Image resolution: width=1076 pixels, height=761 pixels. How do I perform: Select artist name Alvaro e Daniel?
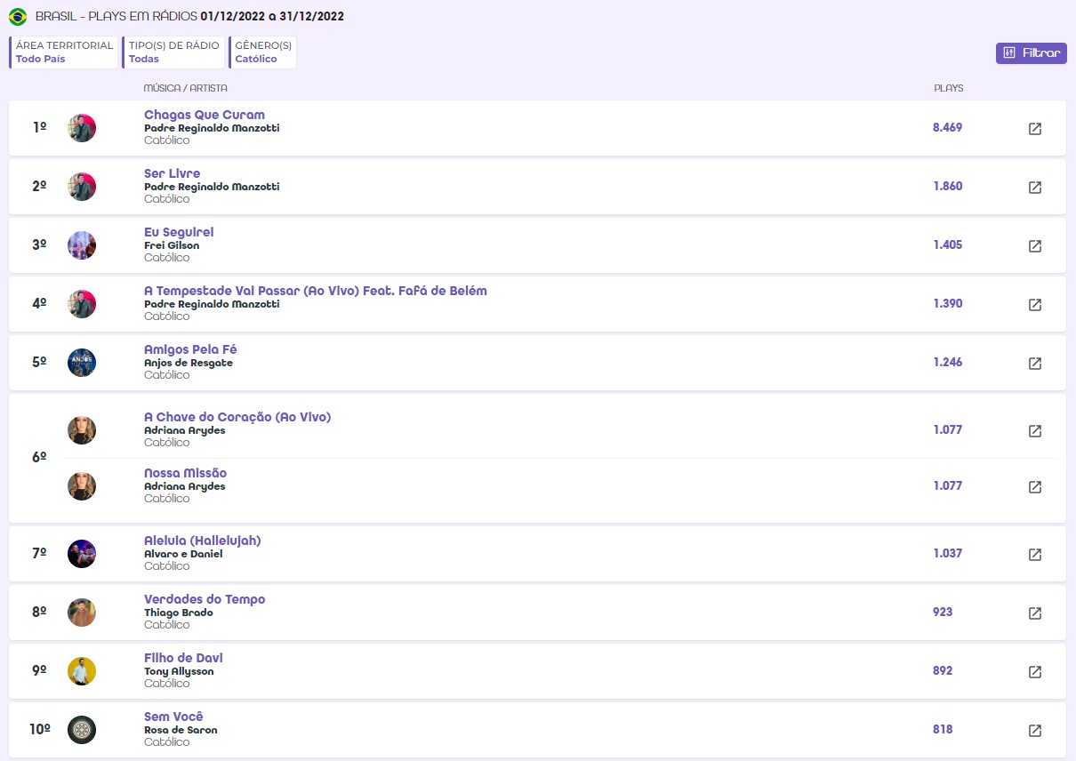(x=183, y=554)
